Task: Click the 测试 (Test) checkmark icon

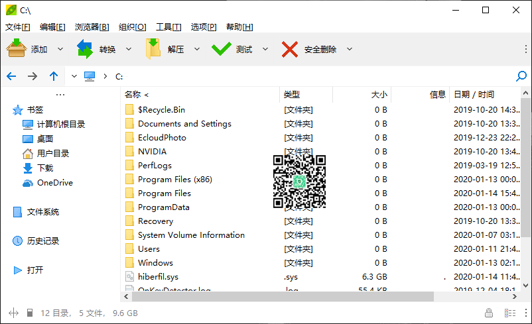Action: pyautogui.click(x=221, y=49)
